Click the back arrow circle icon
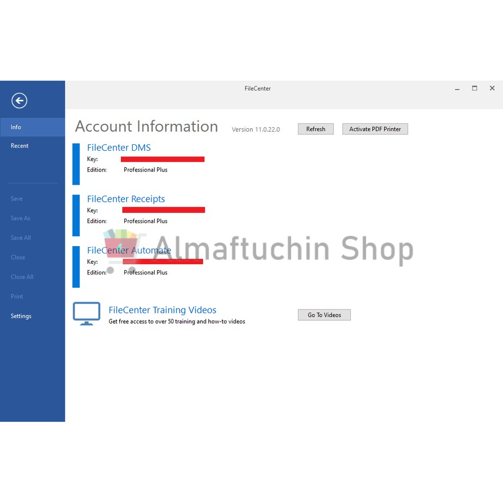 click(x=19, y=101)
